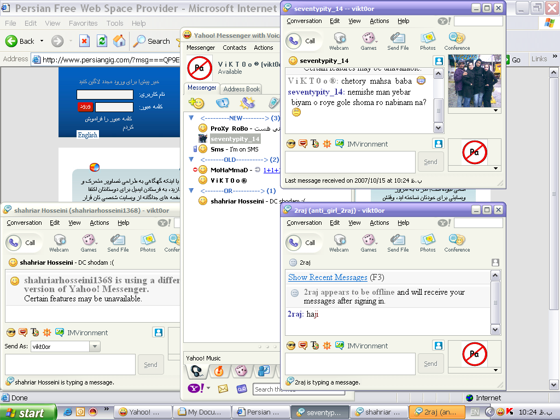Click the Internet Explorer address bar
This screenshot has width=560, height=420.
pos(106,60)
